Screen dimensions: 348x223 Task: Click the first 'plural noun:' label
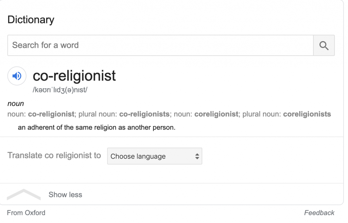pyautogui.click(x=98, y=114)
